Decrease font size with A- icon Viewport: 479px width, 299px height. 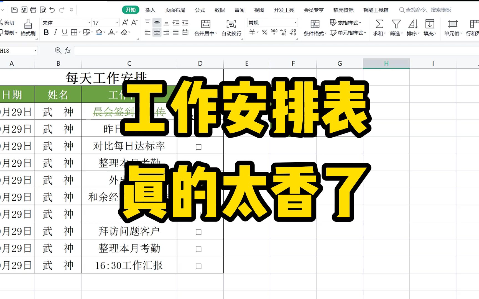pyautogui.click(x=134, y=22)
